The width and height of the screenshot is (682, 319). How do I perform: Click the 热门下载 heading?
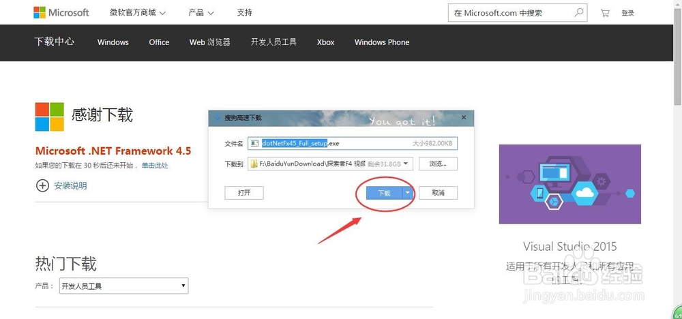[x=65, y=264]
